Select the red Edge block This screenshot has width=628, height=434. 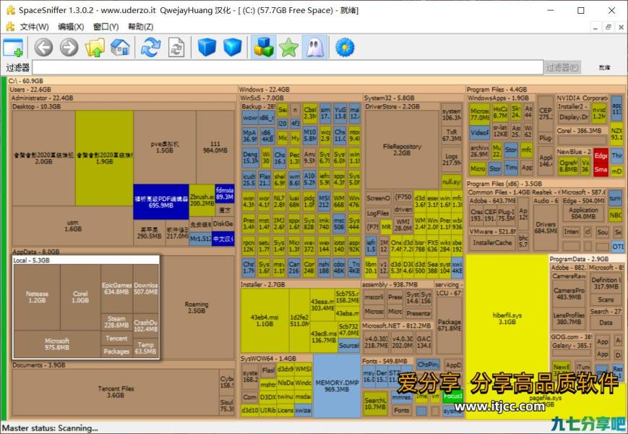click(601, 156)
